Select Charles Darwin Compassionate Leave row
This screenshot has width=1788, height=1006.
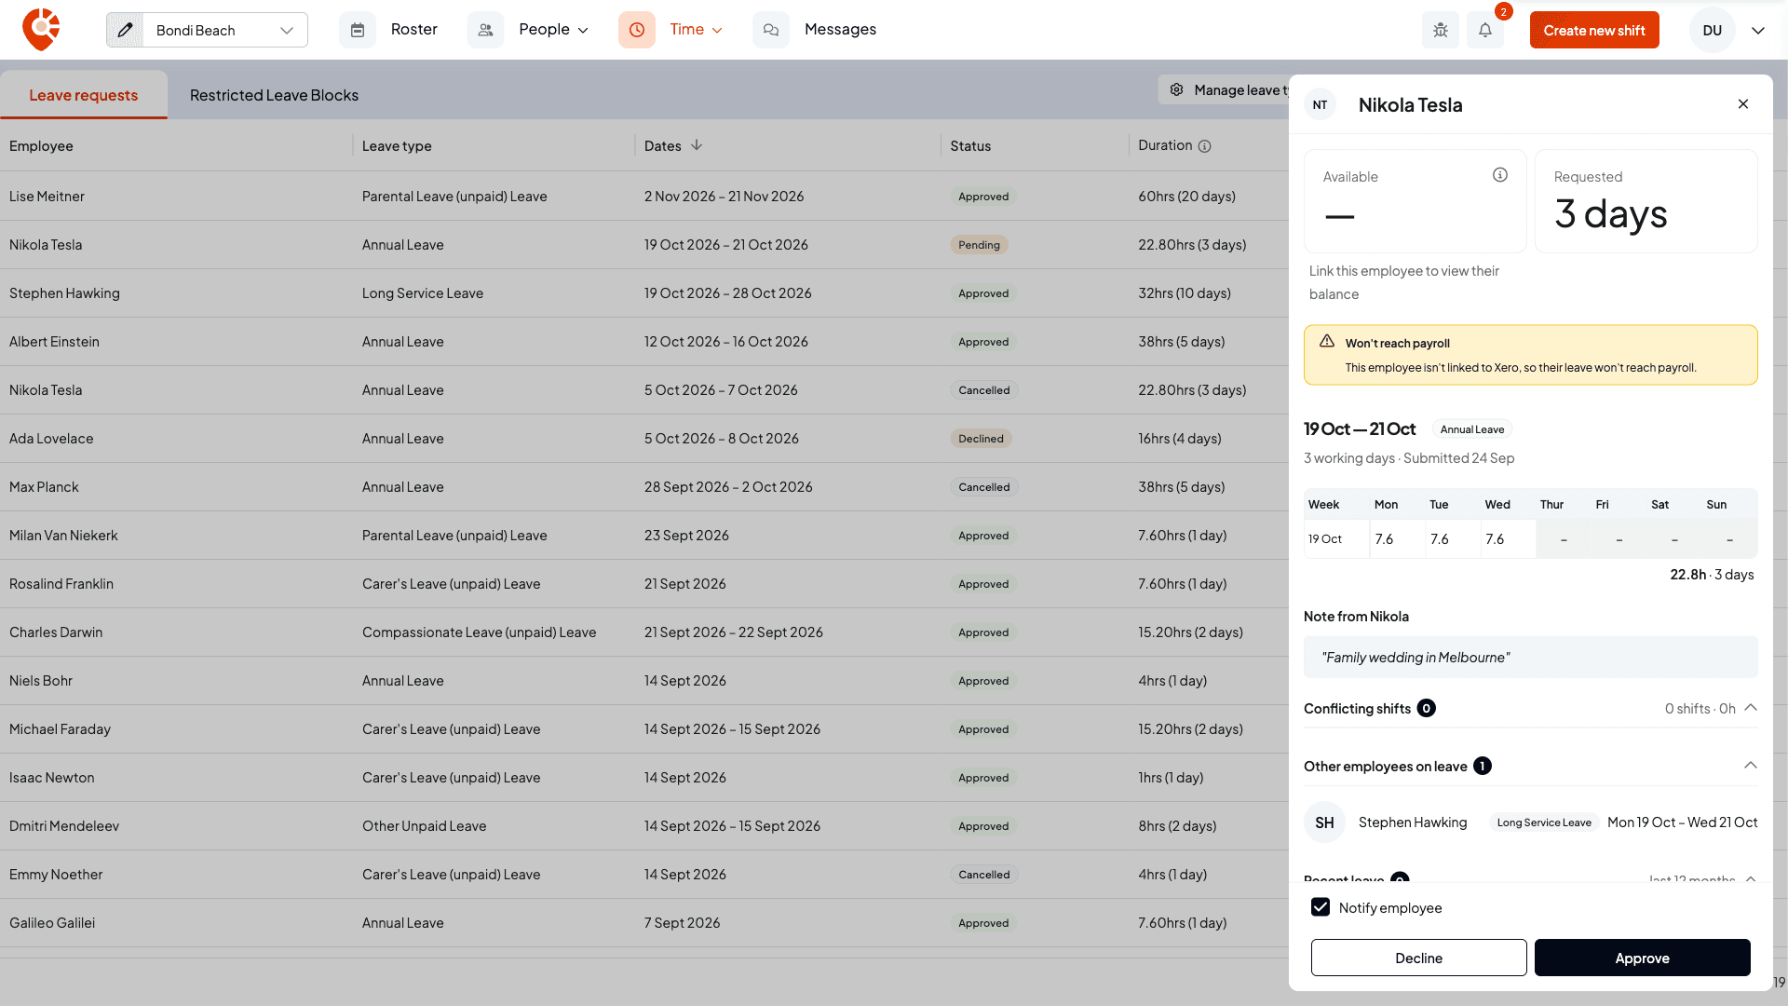pyautogui.click(x=644, y=632)
